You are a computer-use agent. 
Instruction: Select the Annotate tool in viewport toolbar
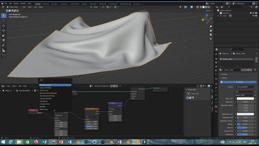pos(4,45)
